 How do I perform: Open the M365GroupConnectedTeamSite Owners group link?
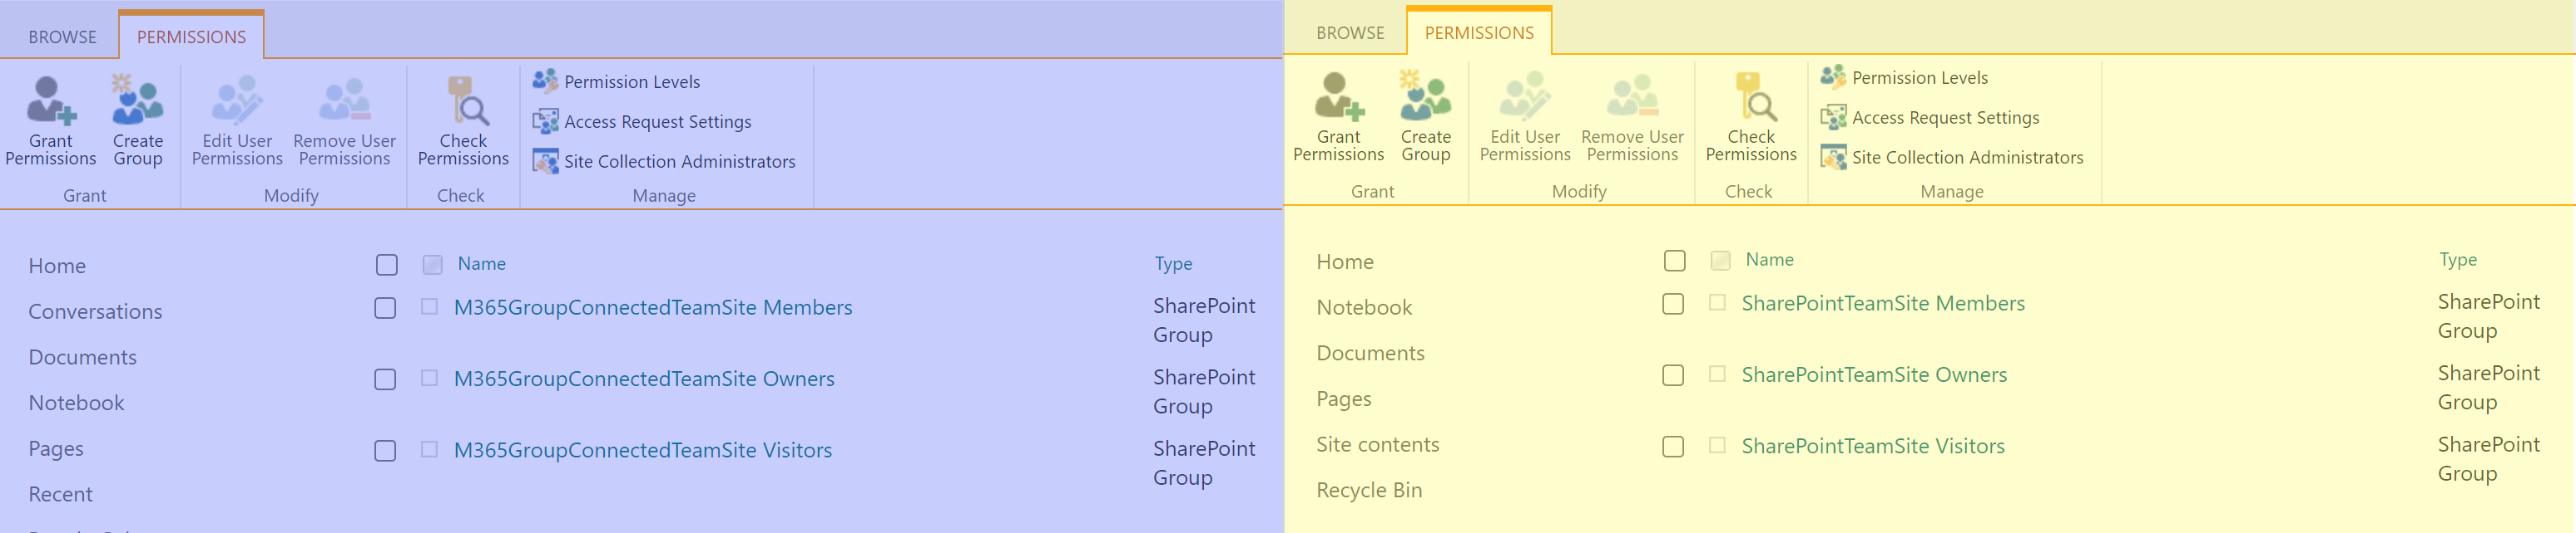pyautogui.click(x=643, y=379)
